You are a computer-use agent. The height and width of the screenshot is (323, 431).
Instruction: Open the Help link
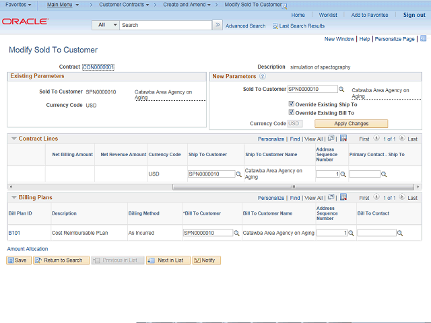(364, 39)
